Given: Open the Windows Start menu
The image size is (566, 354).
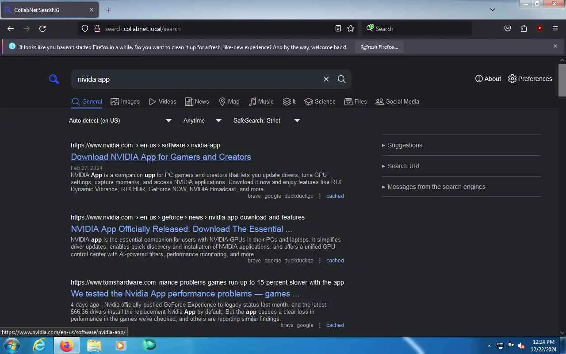Looking at the screenshot, I should [11, 345].
